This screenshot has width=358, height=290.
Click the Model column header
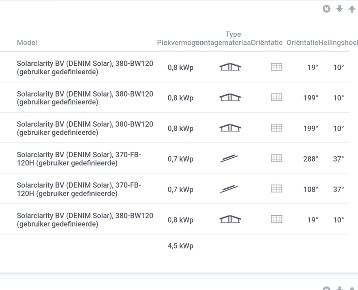pos(27,43)
